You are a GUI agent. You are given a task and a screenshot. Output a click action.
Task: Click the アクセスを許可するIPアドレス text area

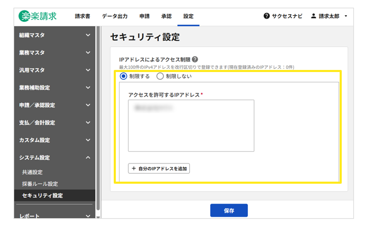(191, 125)
